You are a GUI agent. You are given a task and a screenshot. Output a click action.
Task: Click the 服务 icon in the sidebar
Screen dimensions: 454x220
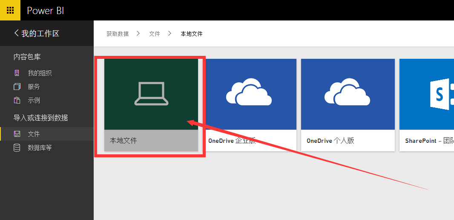[17, 87]
